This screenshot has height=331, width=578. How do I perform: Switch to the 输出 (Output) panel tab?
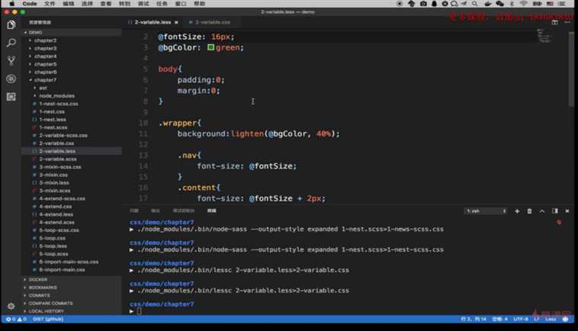[x=156, y=210]
